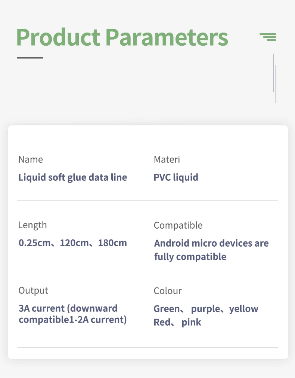
Task: Choose the 120cm length option
Action: [73, 243]
